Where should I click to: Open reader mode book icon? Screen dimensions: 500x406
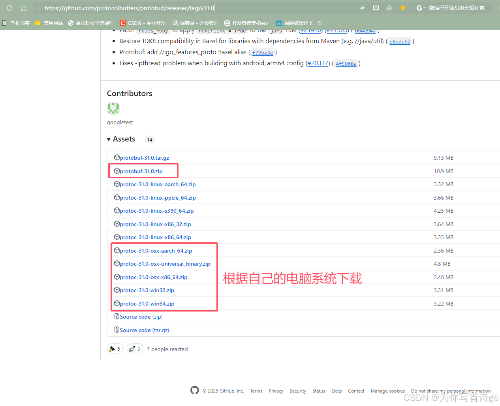[376, 8]
